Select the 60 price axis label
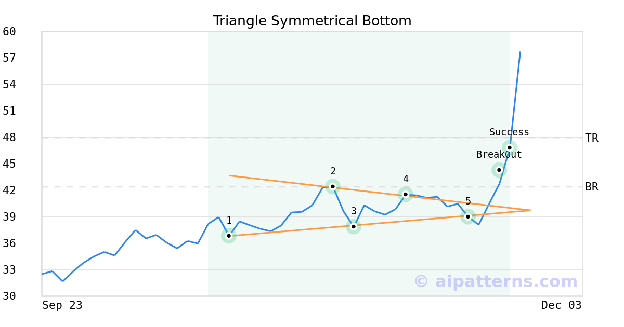The height and width of the screenshot is (327, 624). click(x=9, y=32)
